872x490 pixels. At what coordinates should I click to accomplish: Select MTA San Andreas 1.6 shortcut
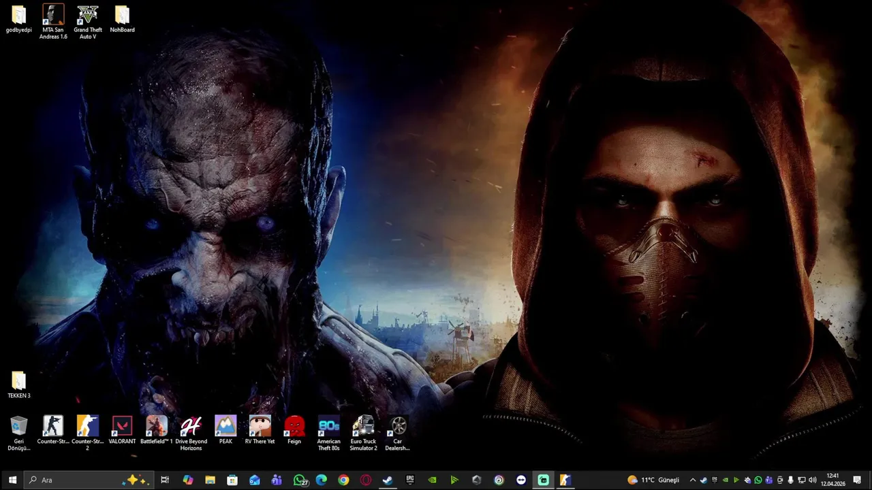(x=53, y=22)
